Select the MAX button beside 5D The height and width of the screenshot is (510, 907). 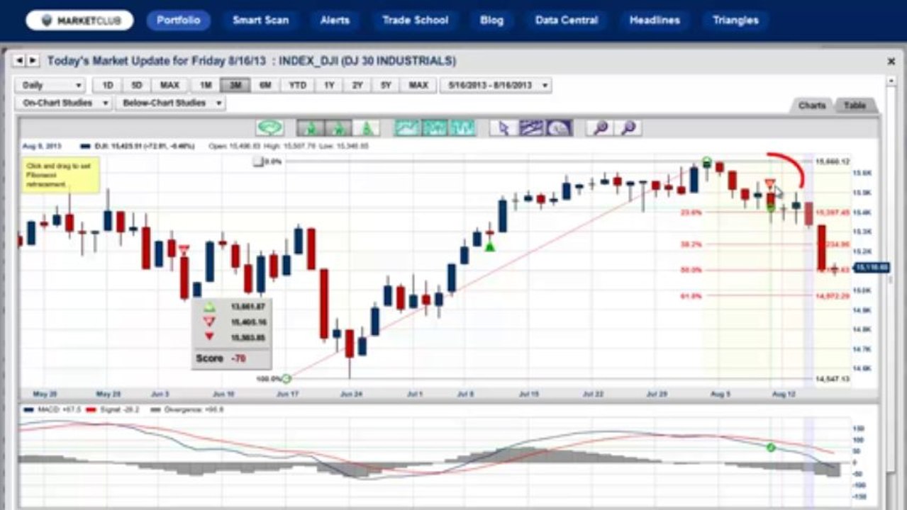point(169,85)
